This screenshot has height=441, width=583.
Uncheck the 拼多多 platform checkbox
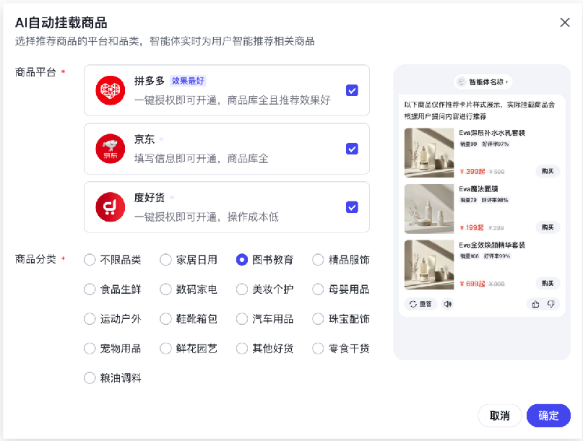pyautogui.click(x=352, y=90)
